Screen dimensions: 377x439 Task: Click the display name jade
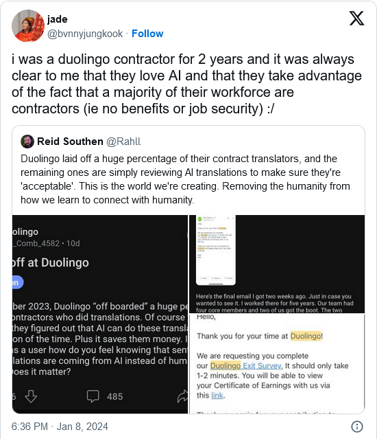point(58,19)
